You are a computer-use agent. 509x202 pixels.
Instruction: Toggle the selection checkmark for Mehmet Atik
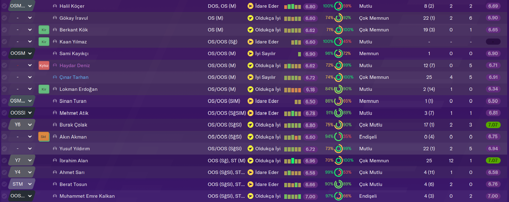[x=4, y=113]
